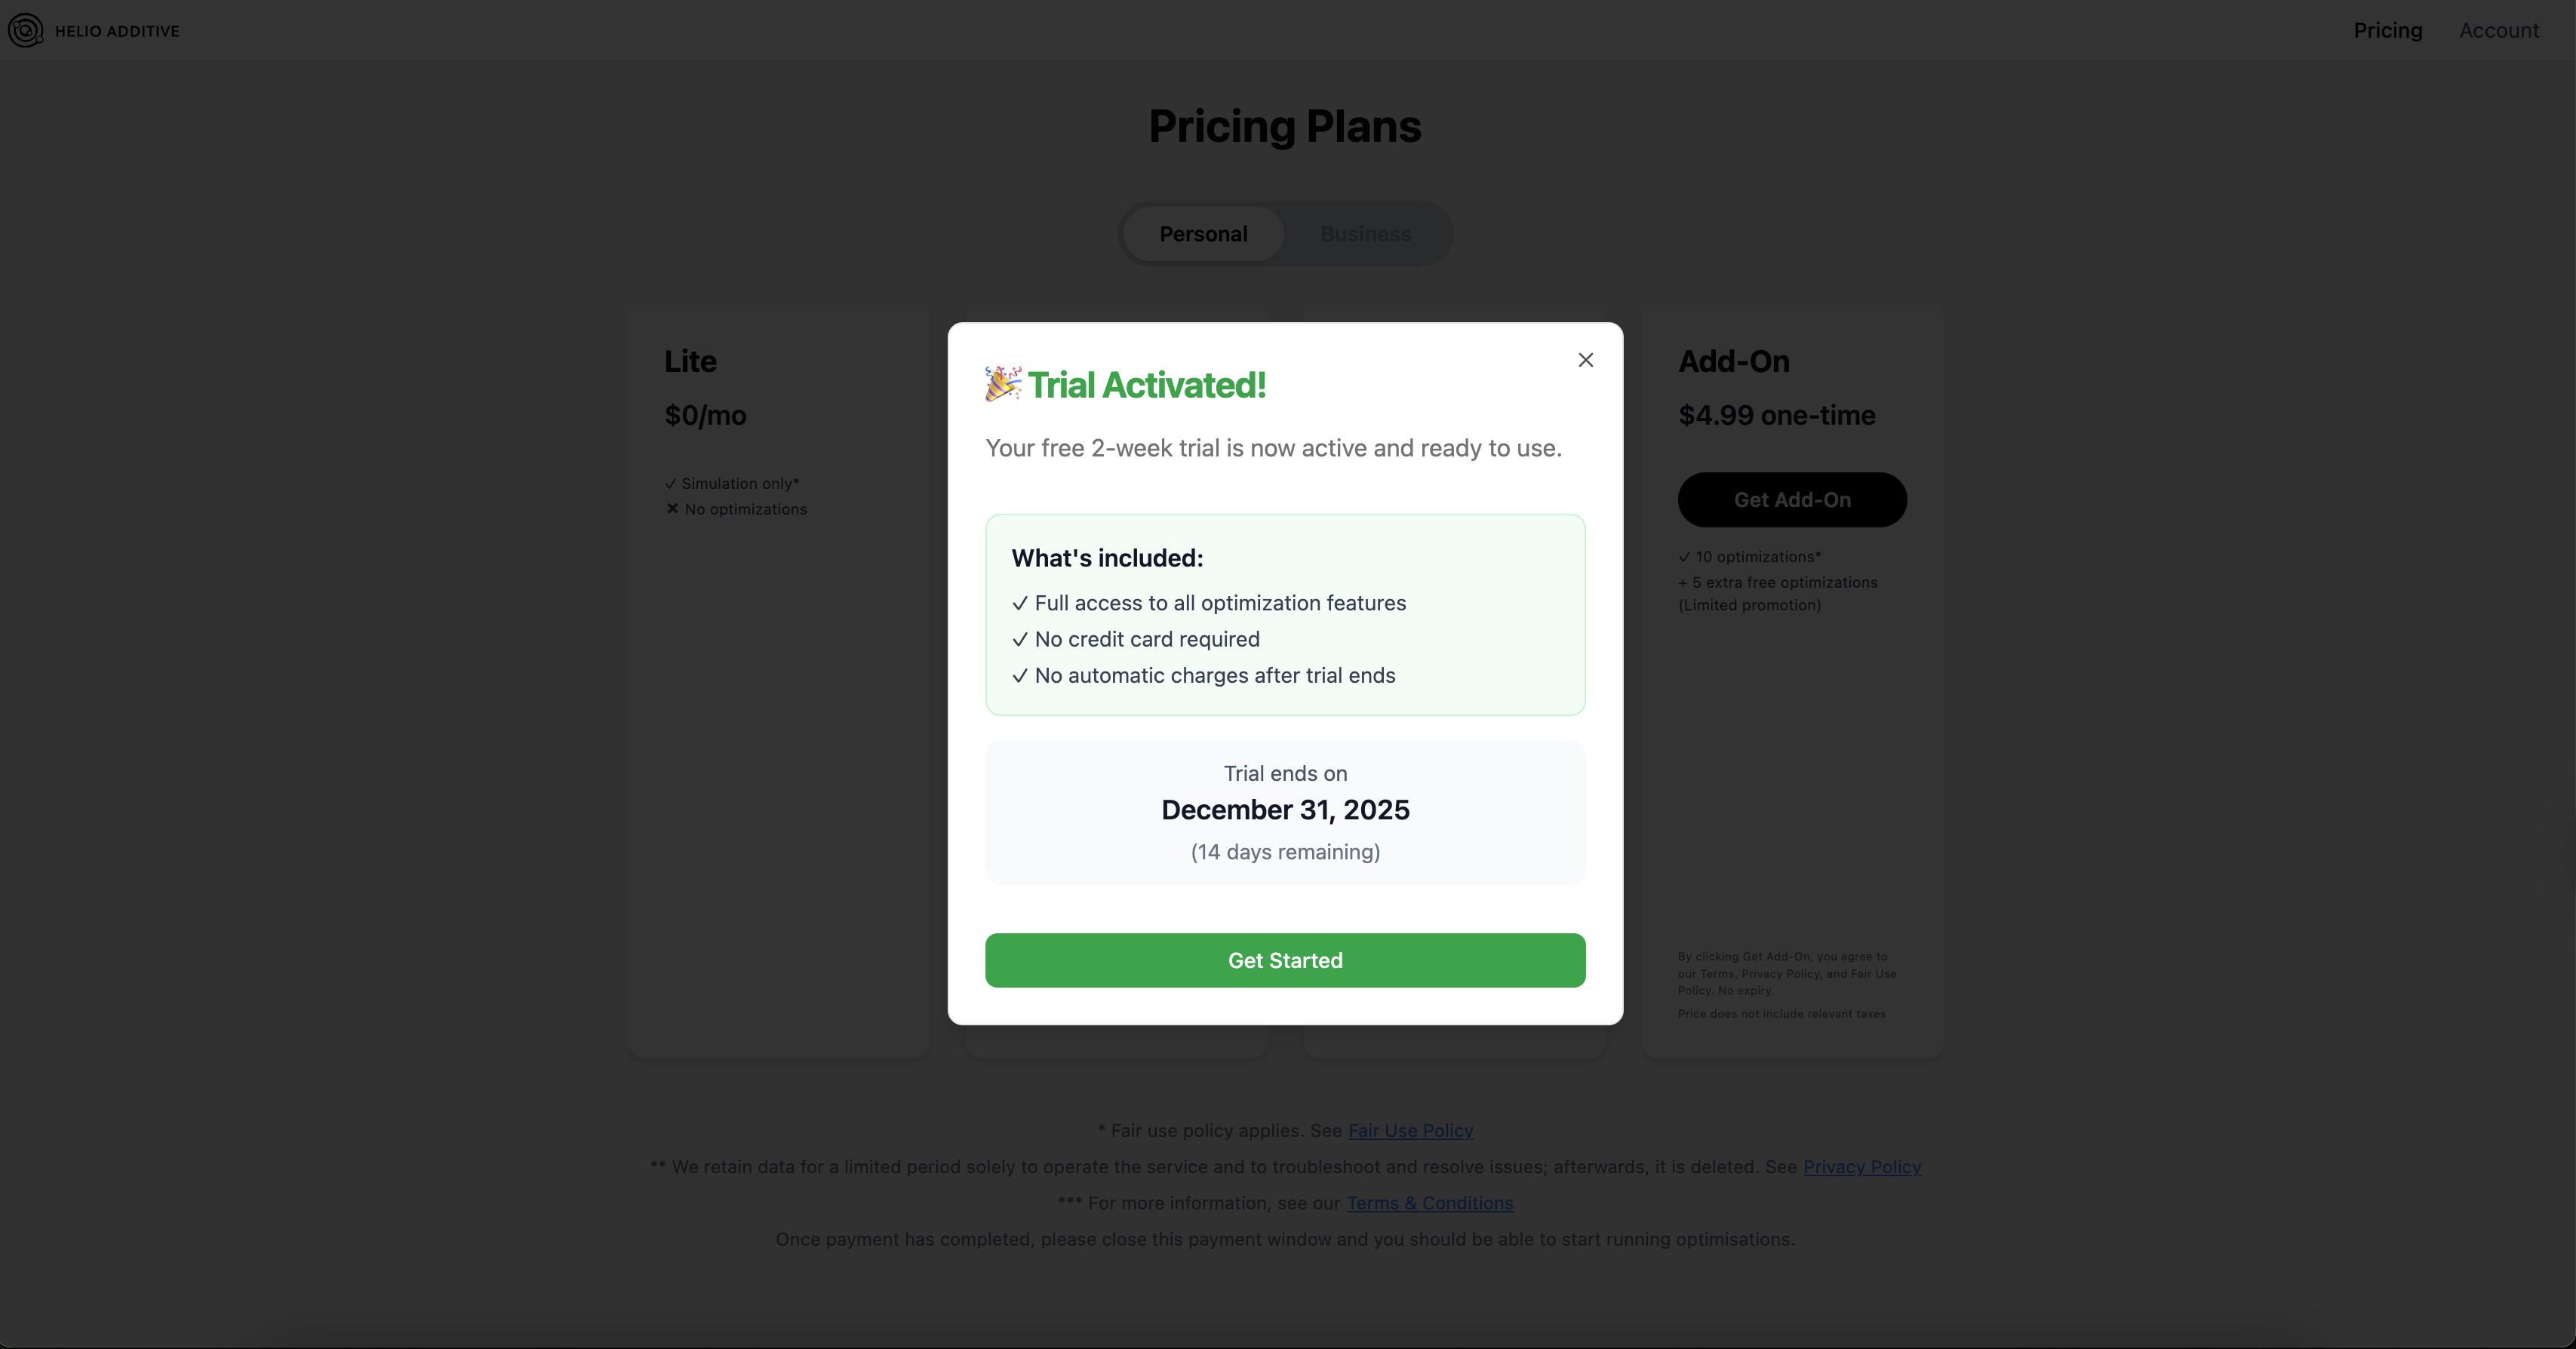Viewport: 2576px width, 1349px height.
Task: Click checkmark beside No automatic charges item
Action: (x=1019, y=676)
